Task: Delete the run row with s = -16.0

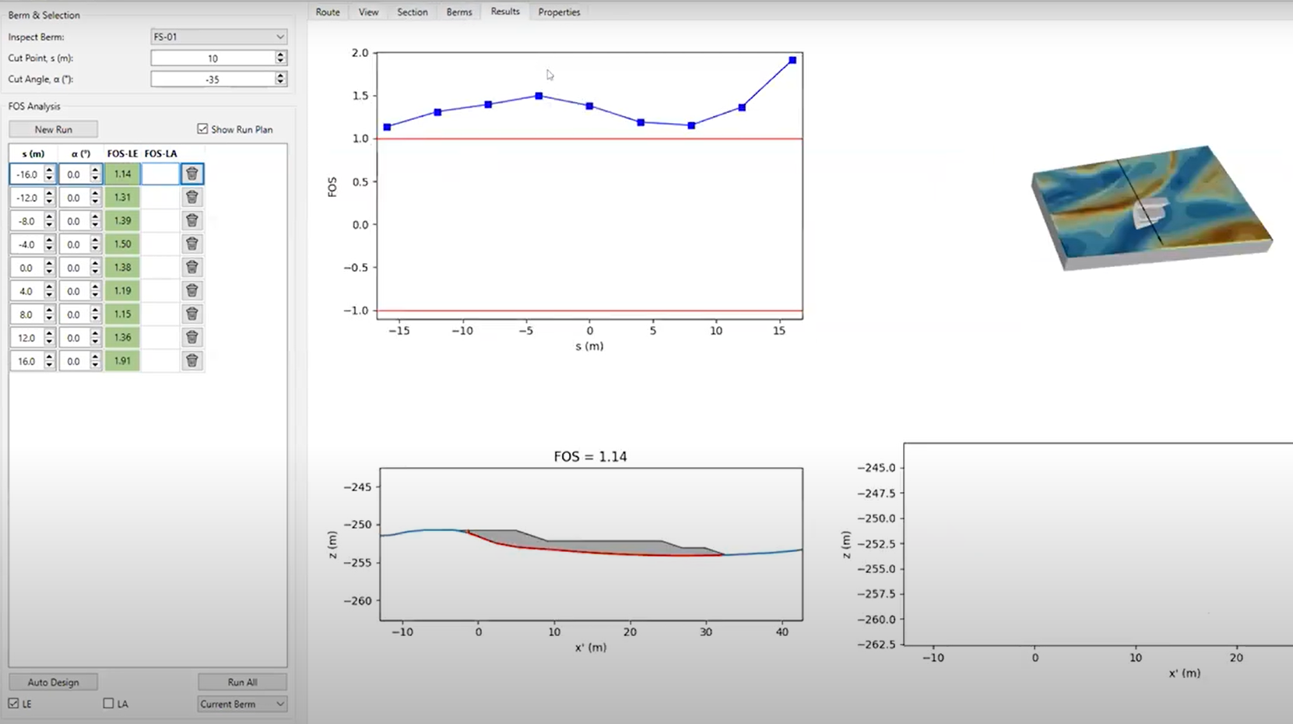Action: click(x=192, y=174)
